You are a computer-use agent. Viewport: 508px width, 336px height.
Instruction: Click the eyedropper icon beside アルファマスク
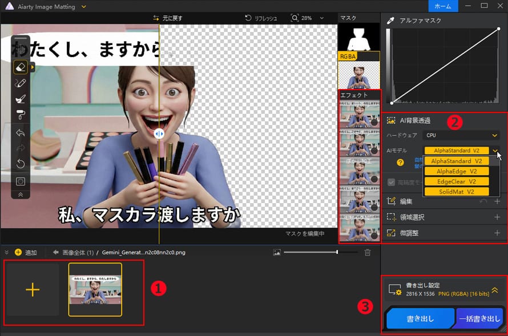click(391, 21)
